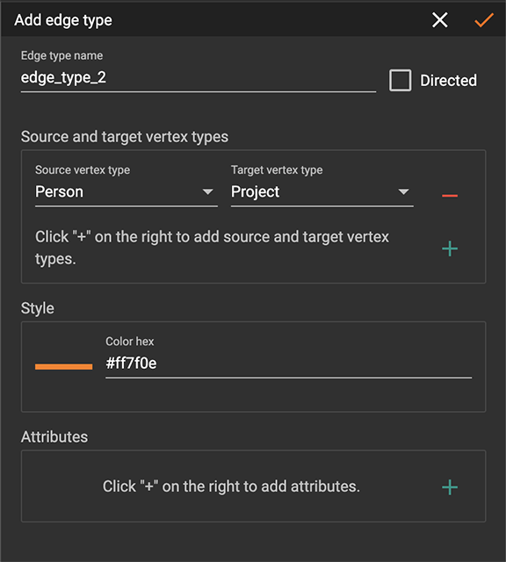
Task: Open the Source vertex type dropdown showing Person
Action: 126,191
